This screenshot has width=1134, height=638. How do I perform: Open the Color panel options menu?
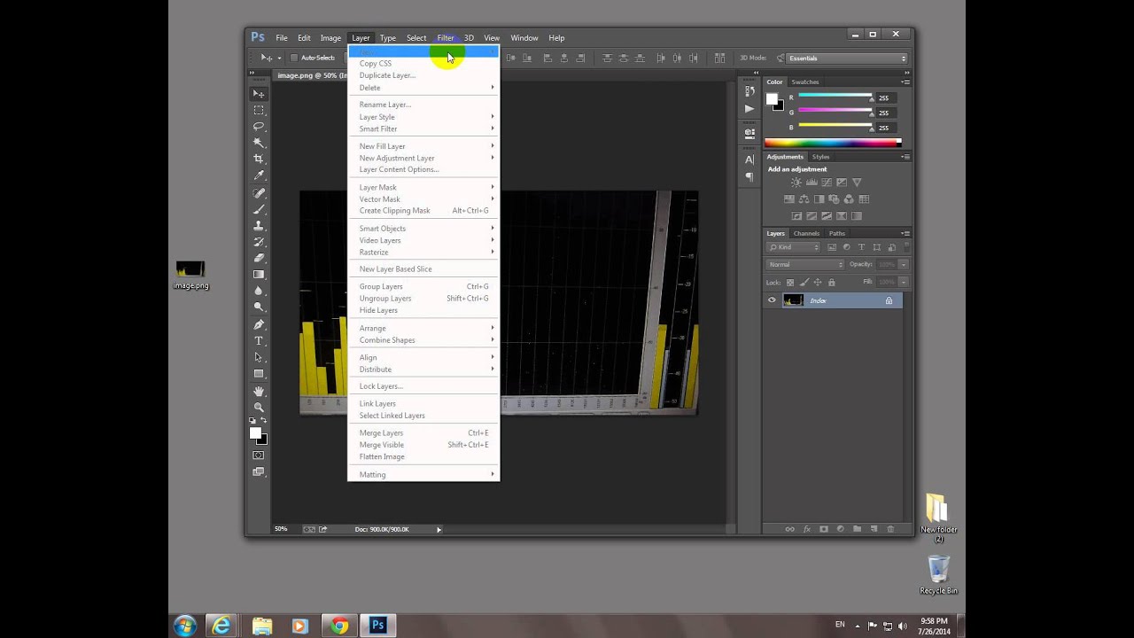pyautogui.click(x=905, y=82)
